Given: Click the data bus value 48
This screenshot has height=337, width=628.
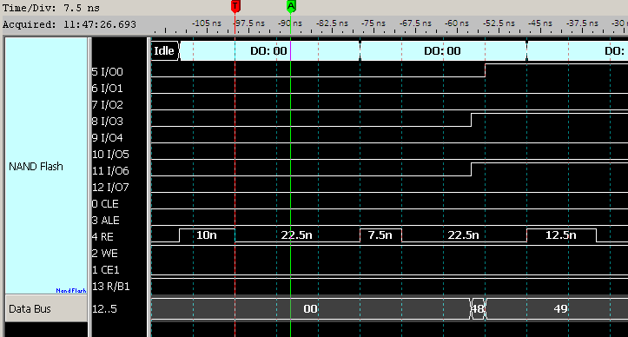Looking at the screenshot, I should coord(478,309).
